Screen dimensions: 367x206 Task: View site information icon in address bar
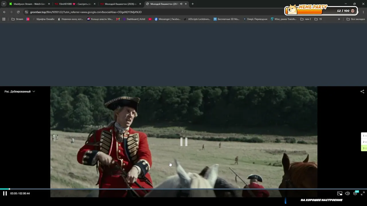26,12
